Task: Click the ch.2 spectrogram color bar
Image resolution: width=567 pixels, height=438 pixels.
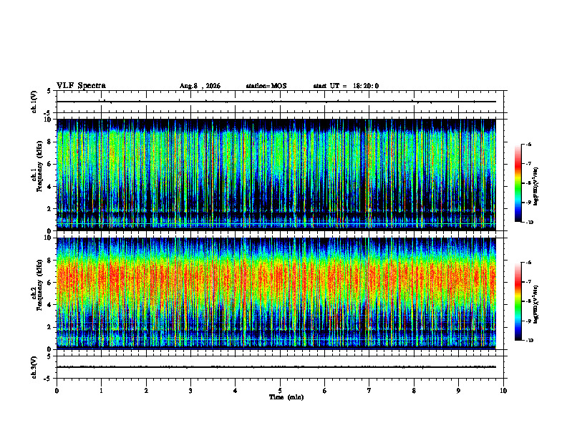Action: click(x=518, y=301)
